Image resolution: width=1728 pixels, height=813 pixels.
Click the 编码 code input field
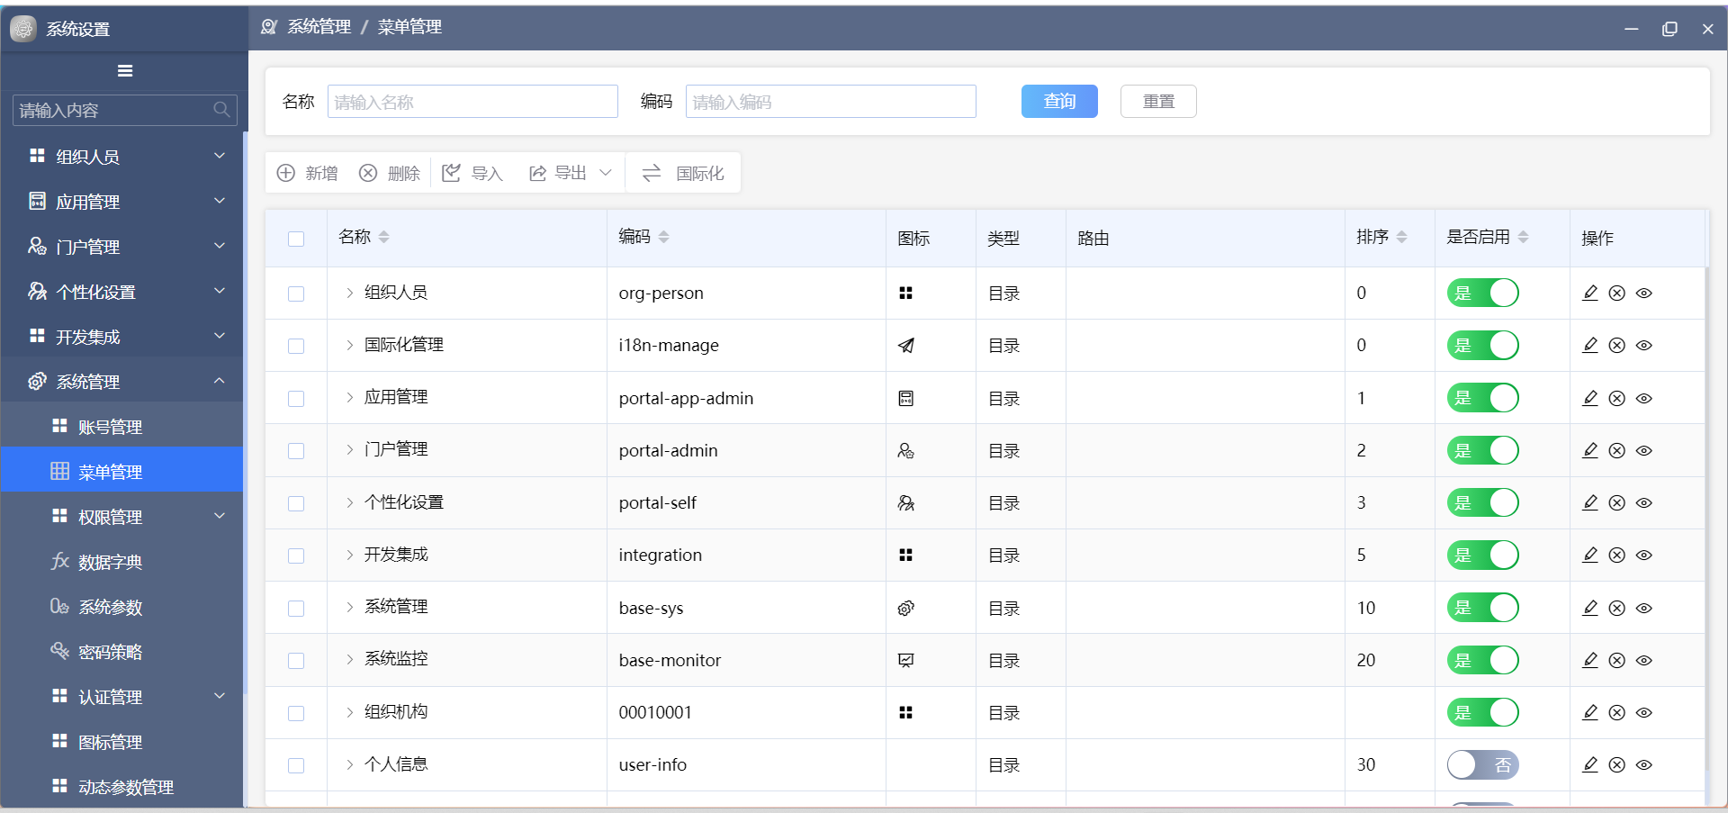pos(831,101)
